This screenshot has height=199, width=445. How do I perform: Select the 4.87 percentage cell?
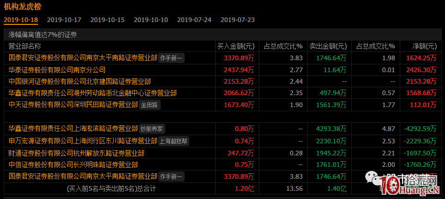point(389,129)
